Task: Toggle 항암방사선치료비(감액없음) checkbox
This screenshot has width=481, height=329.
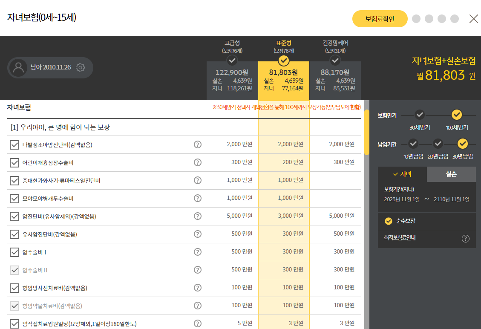Action: (x=14, y=288)
